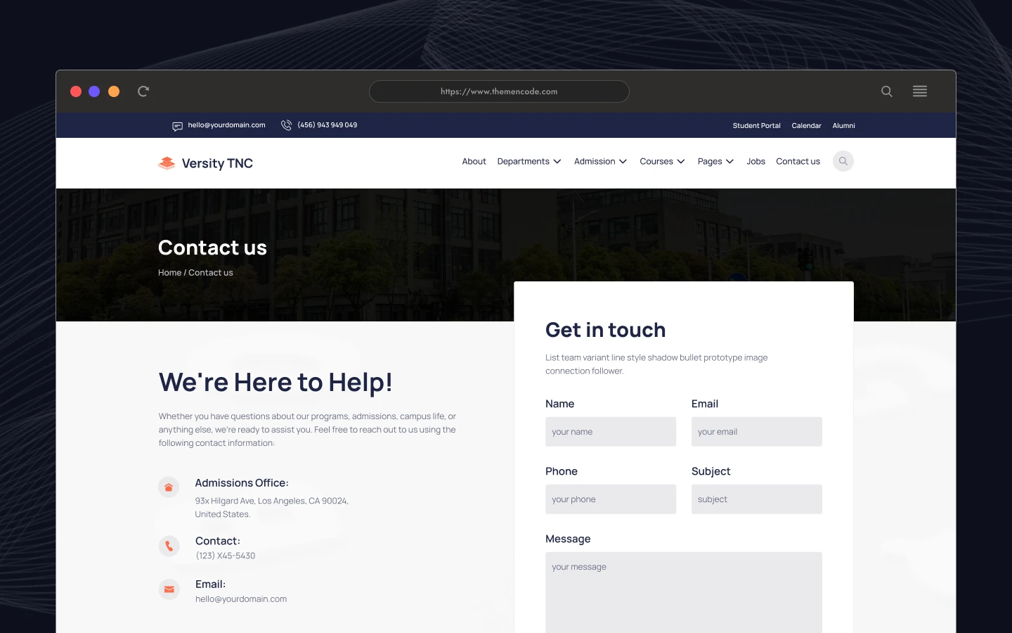Viewport: 1012px width, 633px height.
Task: Focus the 'your name' input field
Action: [x=610, y=432]
